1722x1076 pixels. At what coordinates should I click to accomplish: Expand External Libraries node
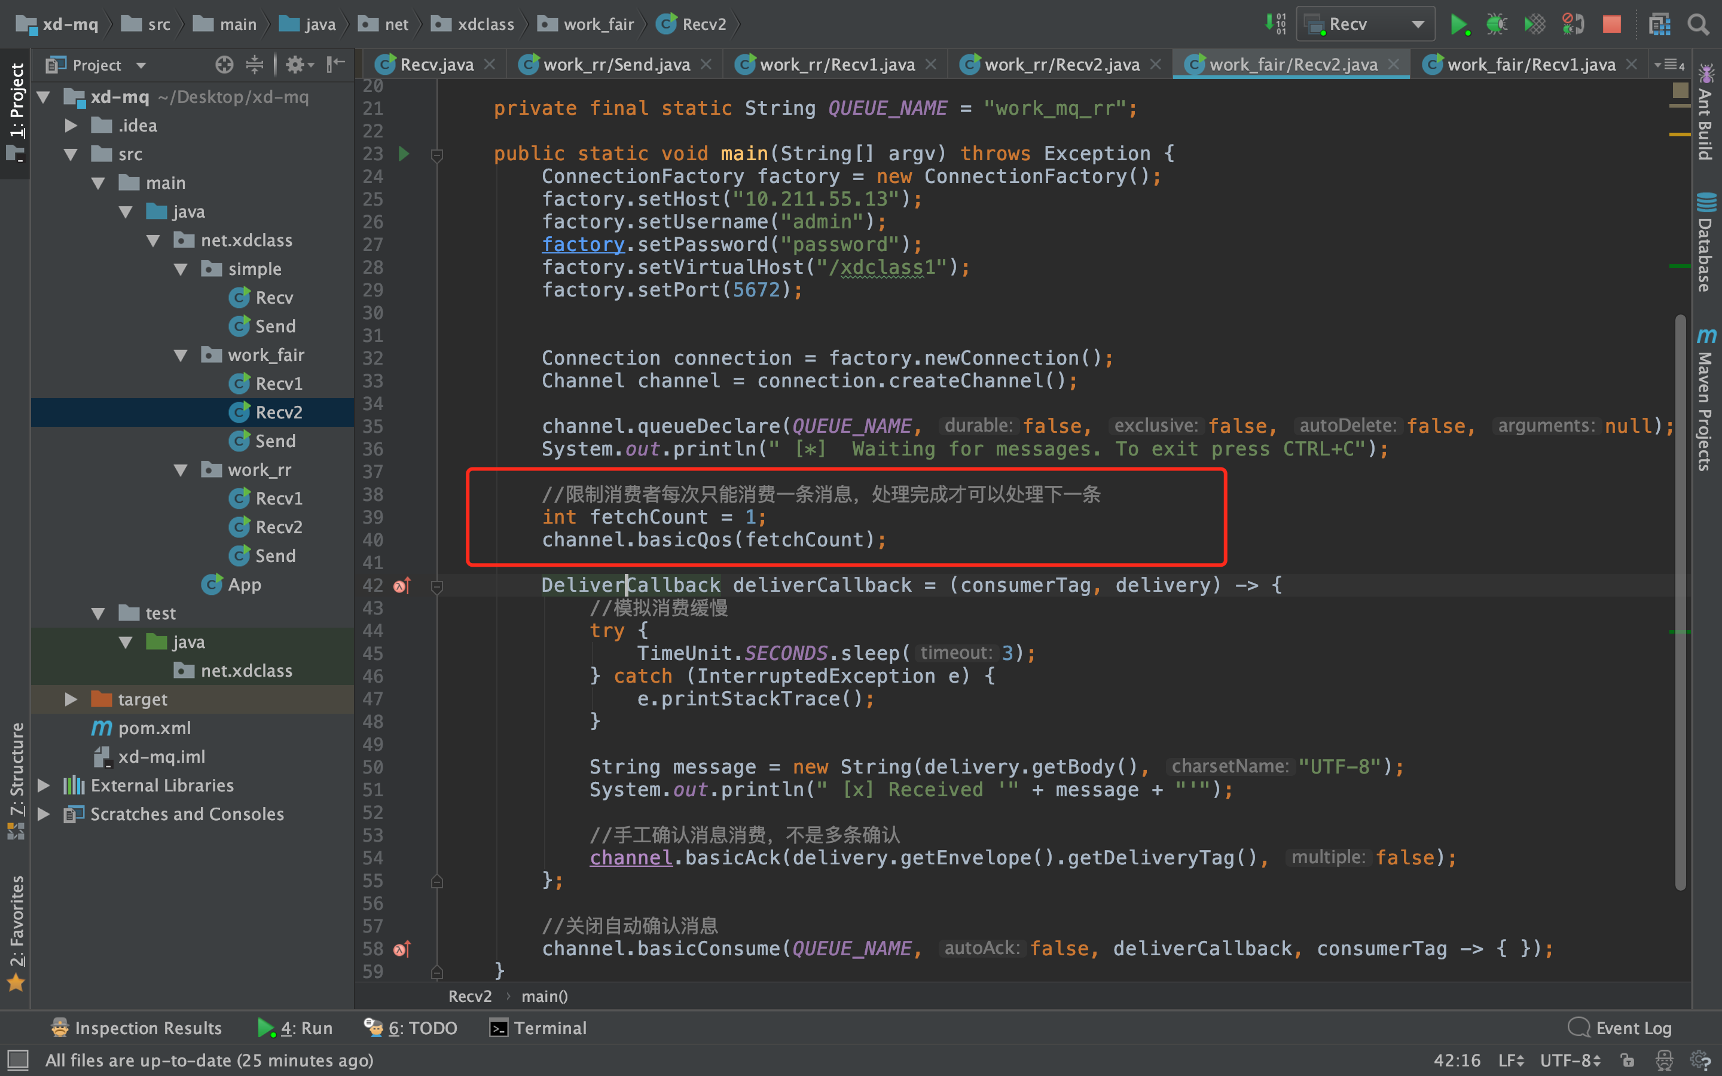point(44,785)
